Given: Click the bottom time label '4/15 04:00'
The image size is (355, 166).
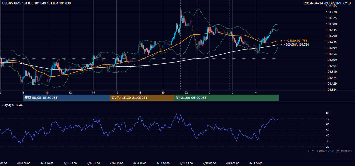Looking at the screenshot, I should coord(256,163).
